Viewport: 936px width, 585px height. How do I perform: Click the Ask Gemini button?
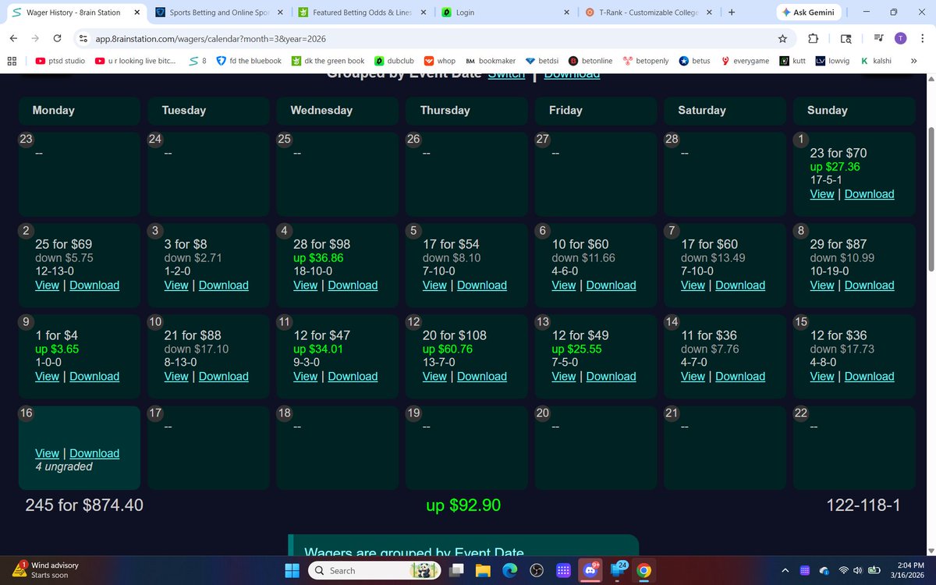[807, 12]
